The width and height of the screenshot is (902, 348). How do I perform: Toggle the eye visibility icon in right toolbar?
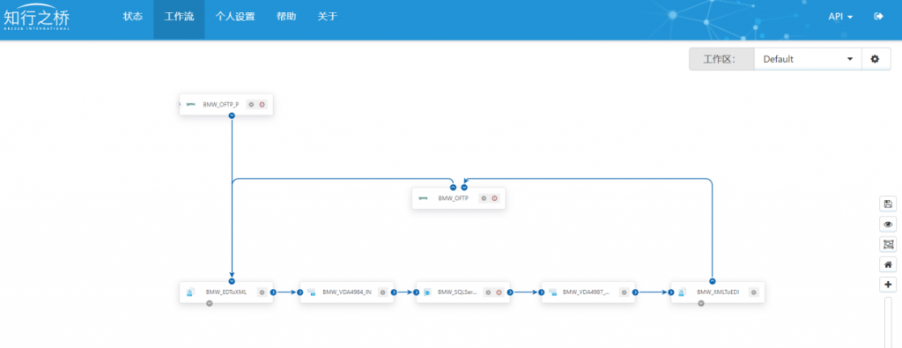point(888,224)
